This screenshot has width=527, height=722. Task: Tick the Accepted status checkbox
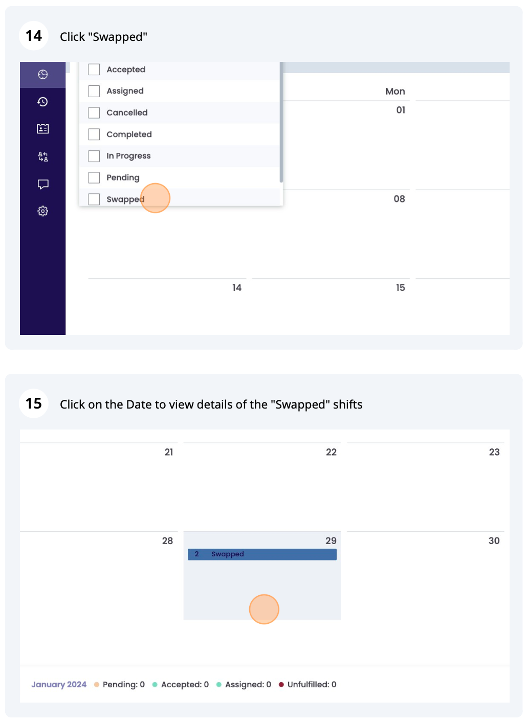tap(94, 70)
